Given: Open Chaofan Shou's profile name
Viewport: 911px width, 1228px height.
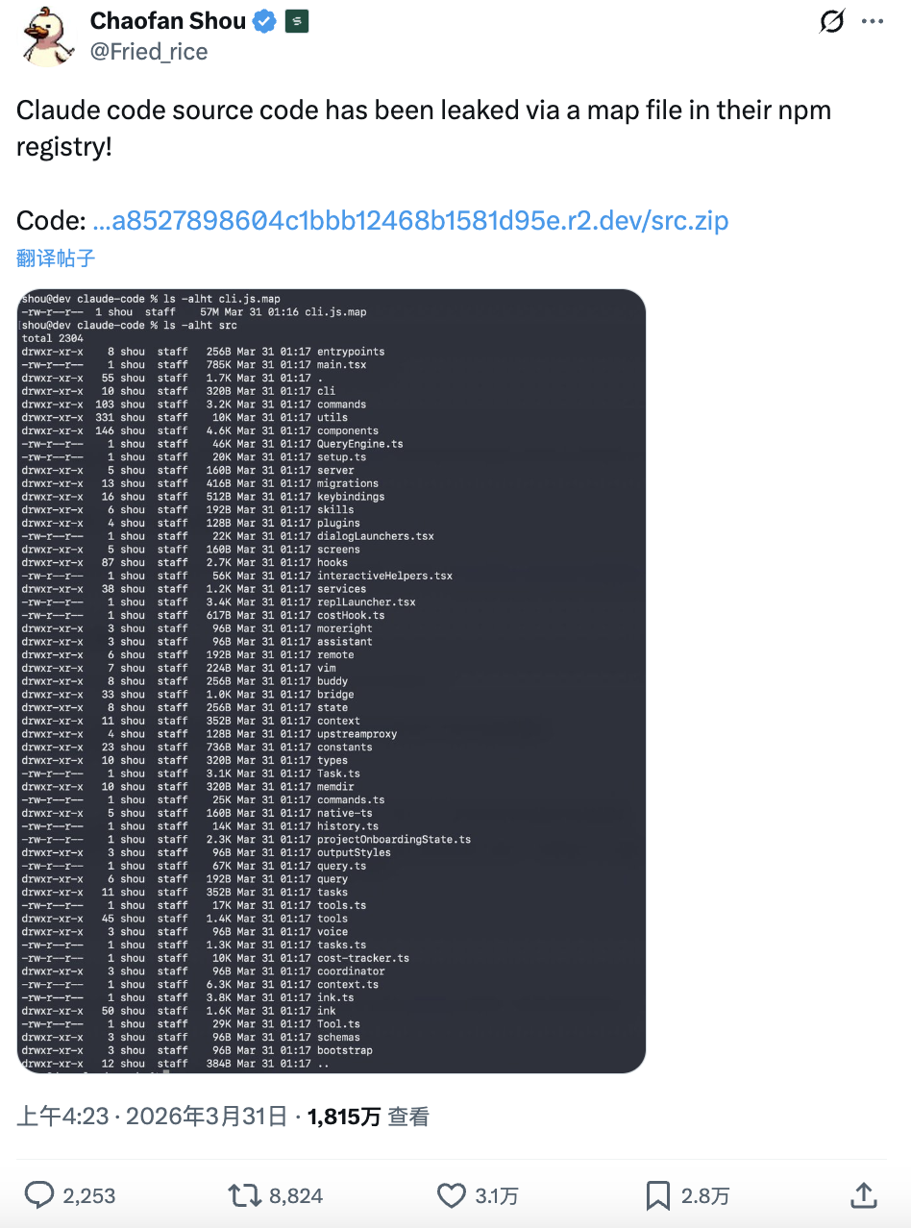Looking at the screenshot, I should pyautogui.click(x=168, y=20).
